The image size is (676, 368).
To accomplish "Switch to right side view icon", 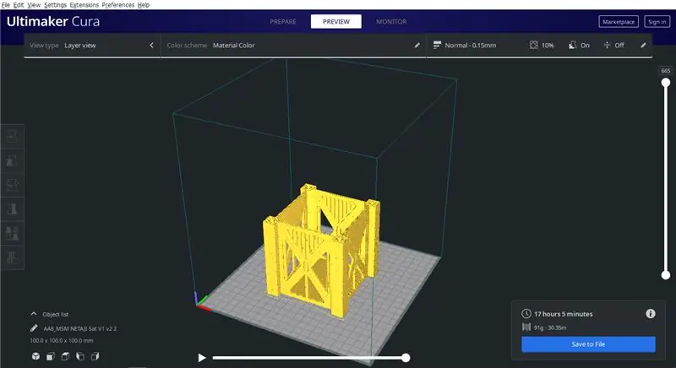I will pos(95,356).
